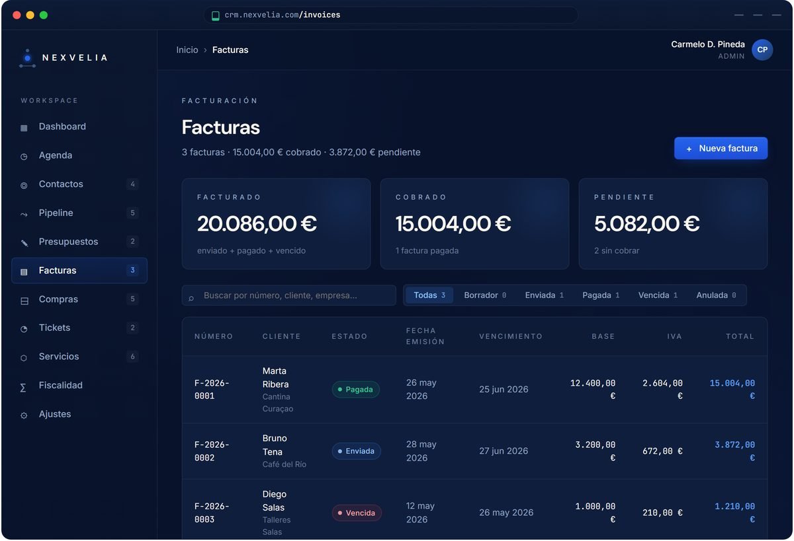Click the Vencida status badge
Image resolution: width=794 pixels, height=541 pixels.
click(x=357, y=513)
